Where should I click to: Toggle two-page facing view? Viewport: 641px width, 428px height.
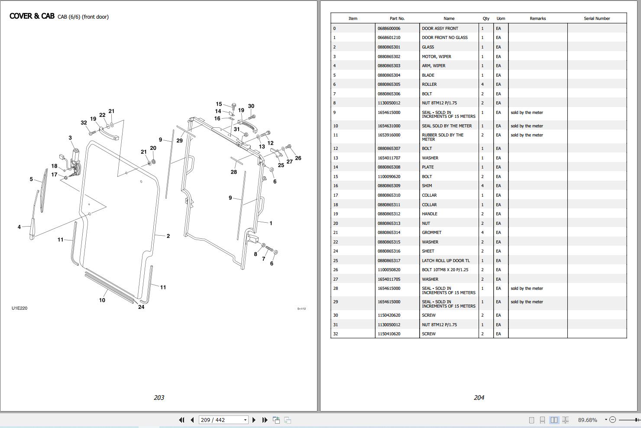pos(554,420)
